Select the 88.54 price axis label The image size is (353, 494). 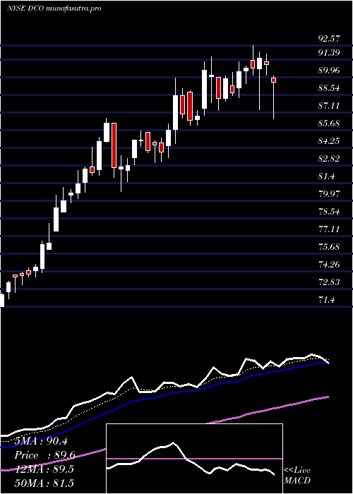[329, 88]
